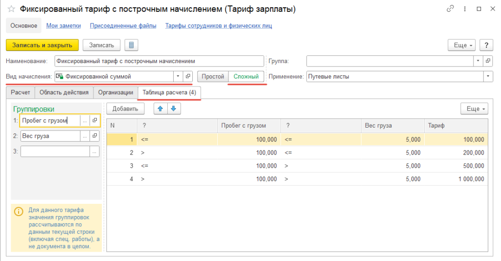Open the Область действия tab
This screenshot has width=501, height=261.
[x=64, y=92]
